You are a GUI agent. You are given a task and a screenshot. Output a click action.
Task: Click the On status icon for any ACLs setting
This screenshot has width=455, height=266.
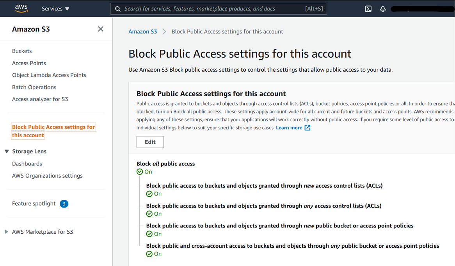pyautogui.click(x=149, y=214)
